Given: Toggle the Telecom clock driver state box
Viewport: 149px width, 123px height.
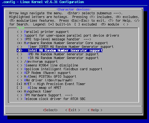Looking at the screenshot, I should (20, 99).
